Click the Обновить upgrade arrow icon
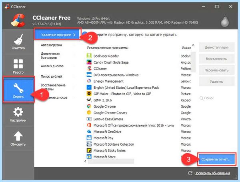 pos(18,136)
